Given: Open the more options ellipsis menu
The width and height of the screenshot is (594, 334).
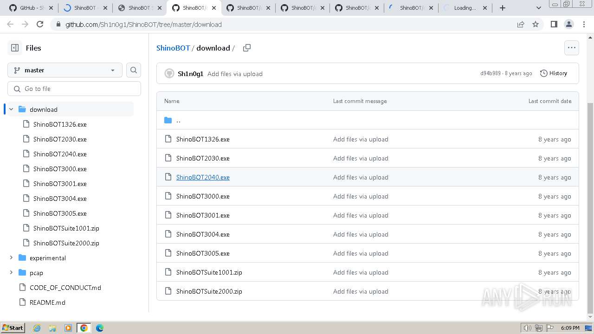Looking at the screenshot, I should pos(571,47).
